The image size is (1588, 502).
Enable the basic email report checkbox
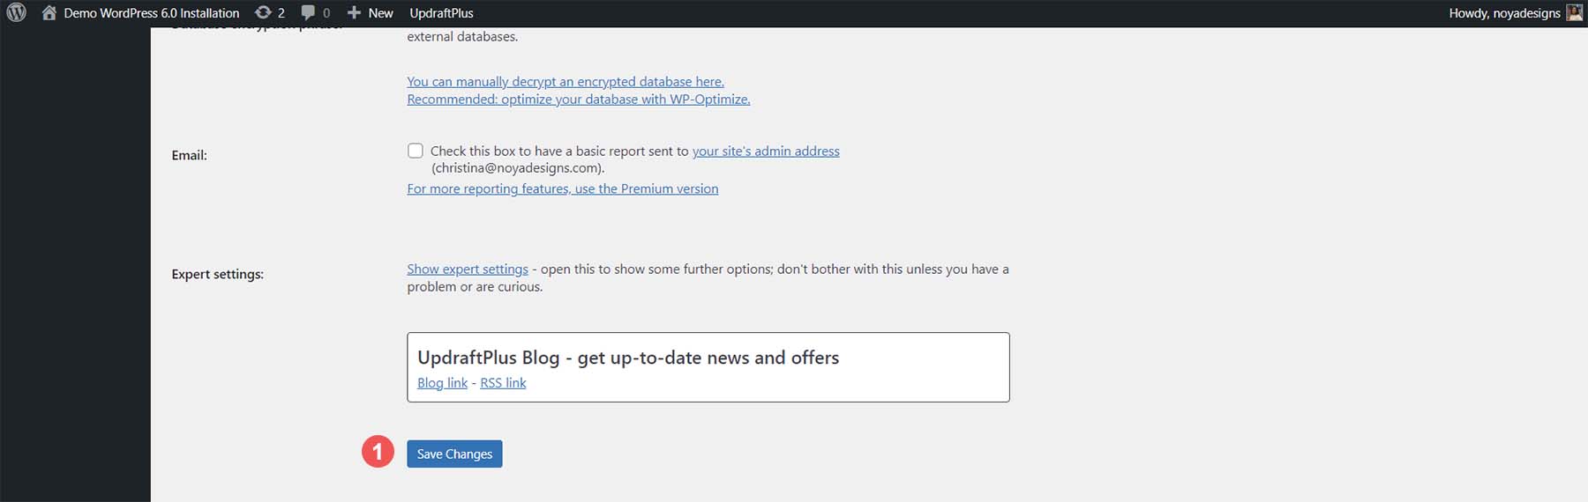coord(416,151)
